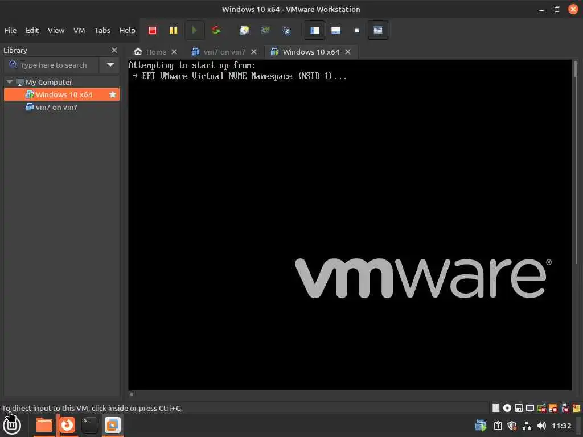Open the Help menu

click(127, 31)
